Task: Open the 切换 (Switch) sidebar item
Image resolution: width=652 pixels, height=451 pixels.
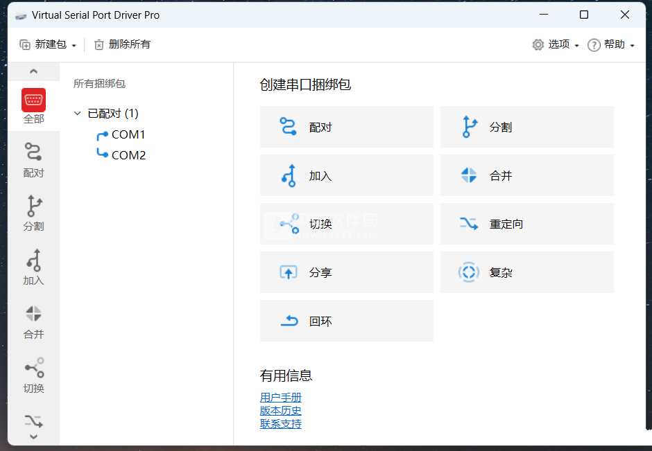Action: [x=34, y=375]
